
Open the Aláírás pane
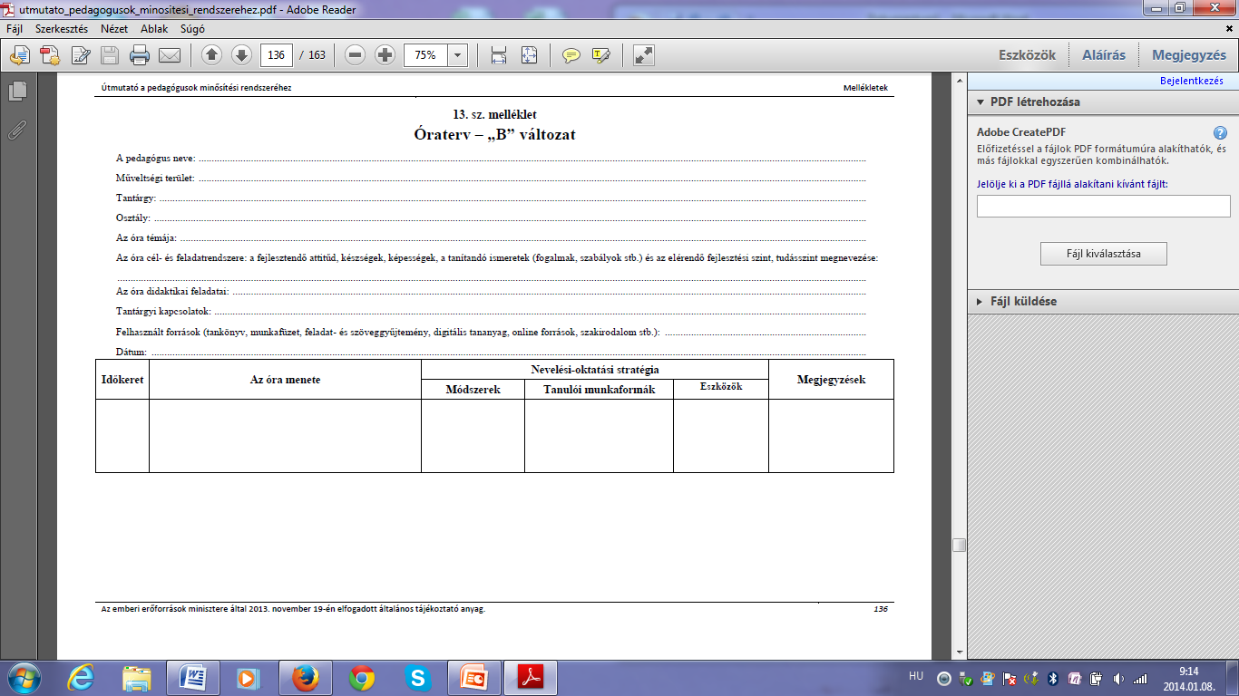click(x=1104, y=55)
